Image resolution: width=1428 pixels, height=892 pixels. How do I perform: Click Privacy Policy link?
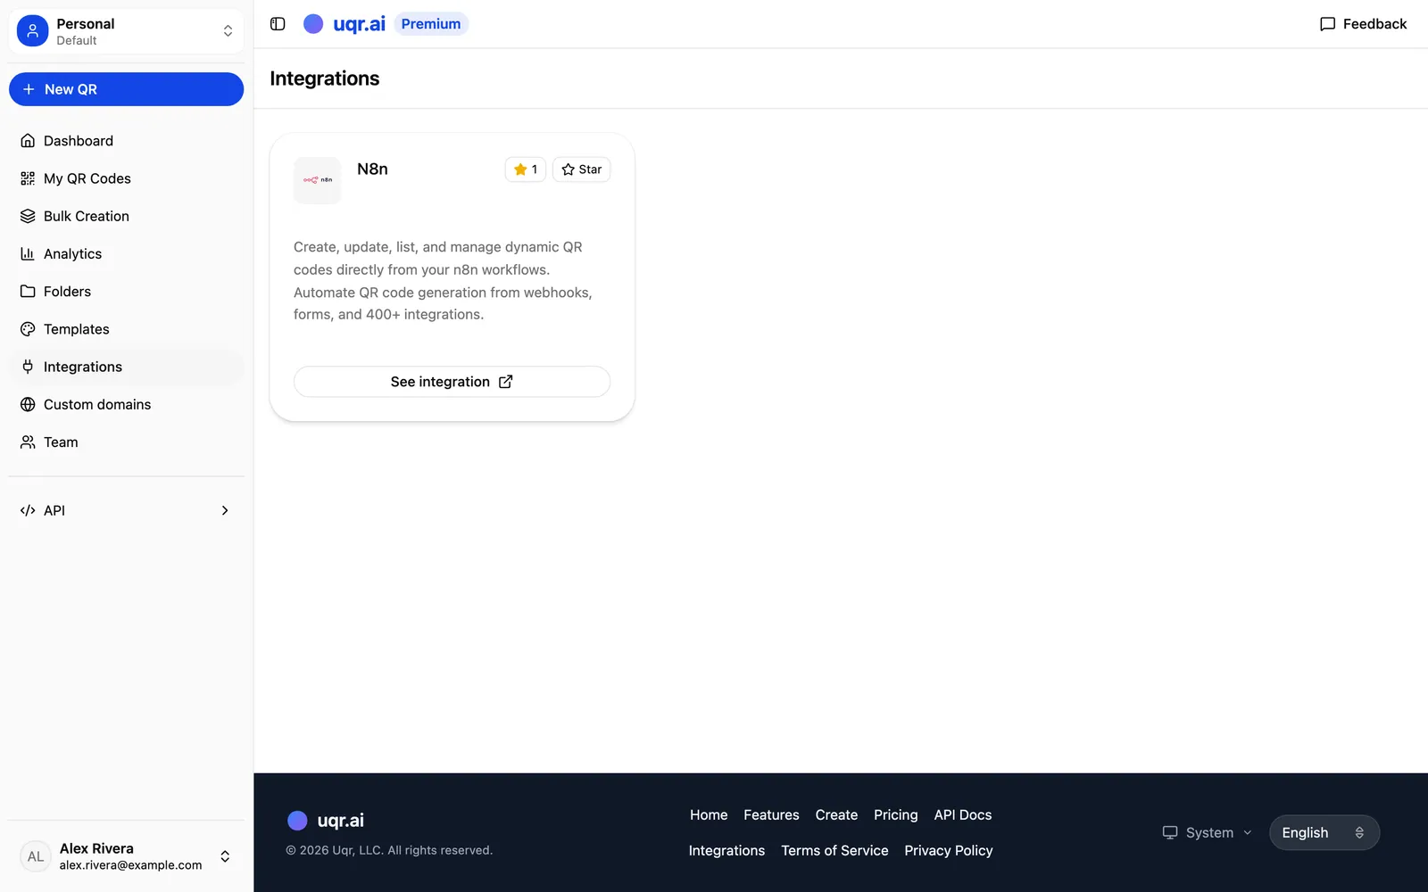coord(949,851)
